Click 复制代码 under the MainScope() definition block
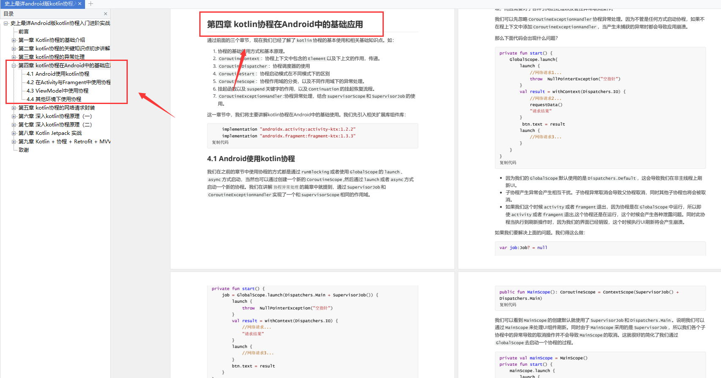 (x=508, y=305)
